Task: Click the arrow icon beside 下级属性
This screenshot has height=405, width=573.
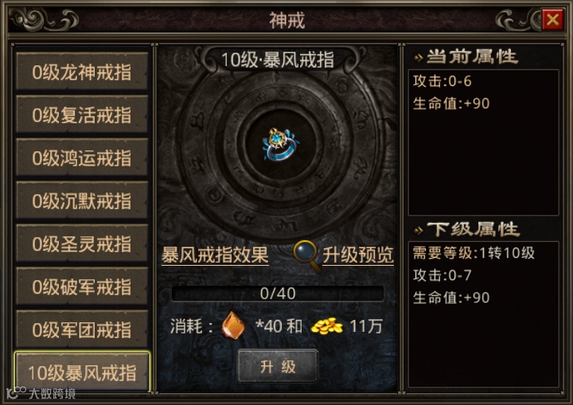Action: (x=418, y=230)
